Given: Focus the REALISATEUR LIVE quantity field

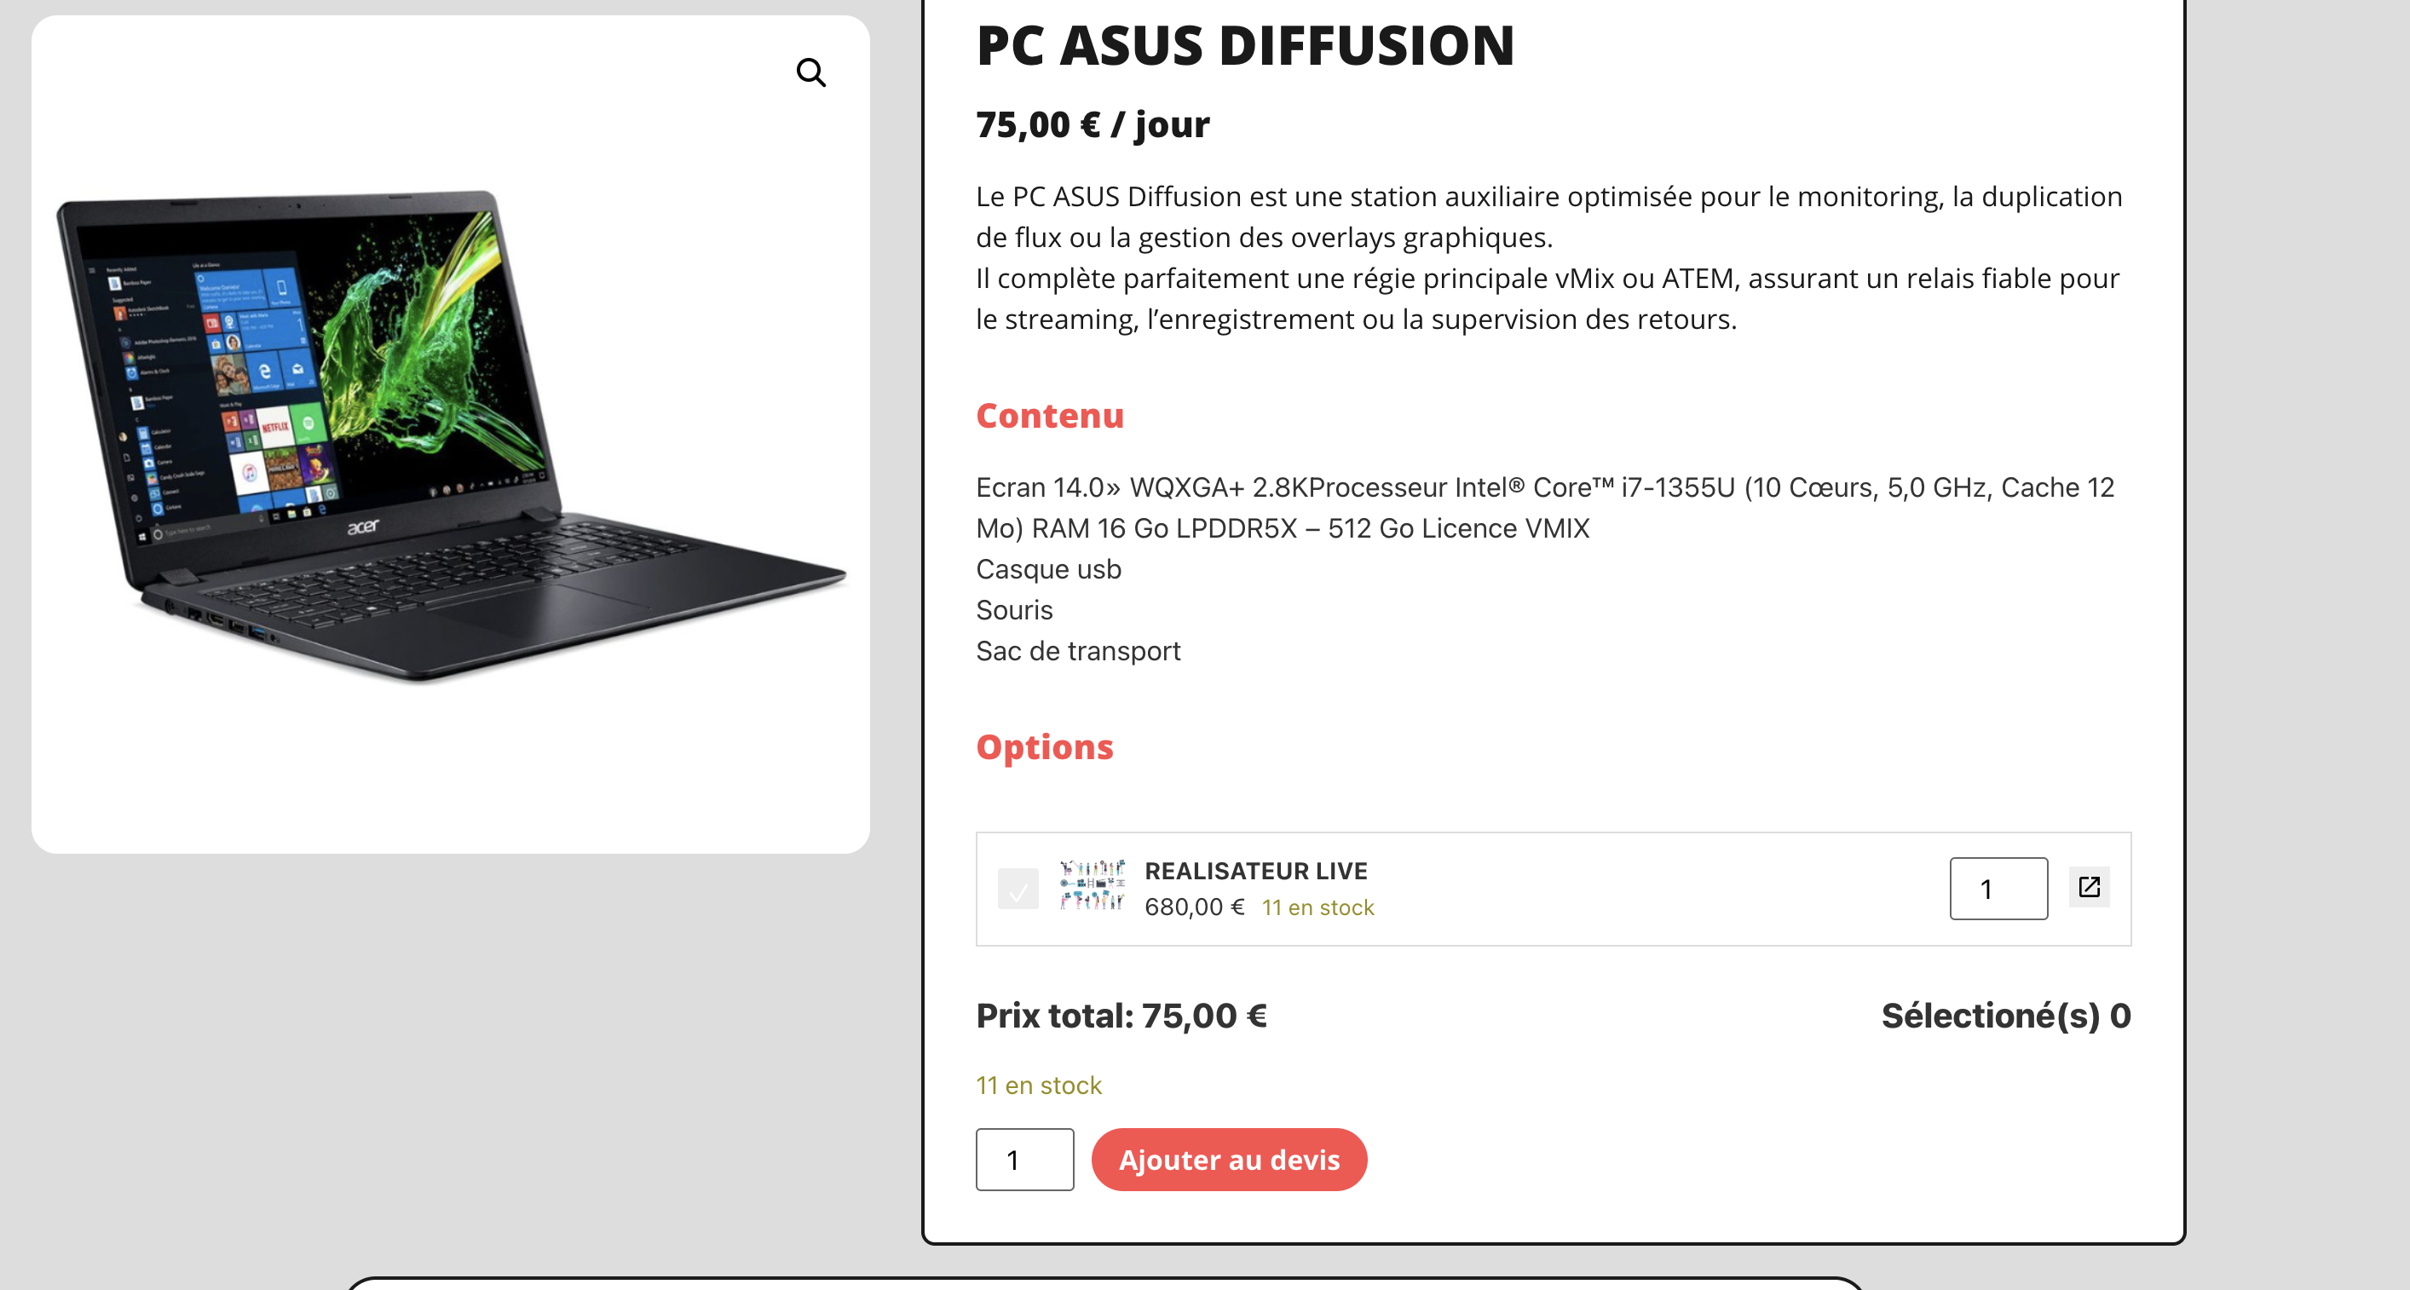Looking at the screenshot, I should pos(1998,889).
